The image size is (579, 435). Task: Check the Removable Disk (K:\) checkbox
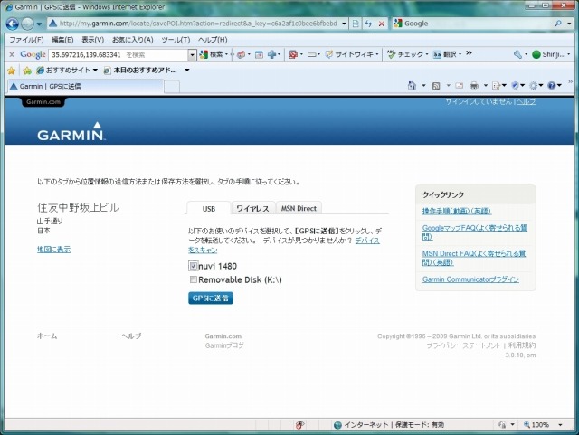click(x=193, y=279)
